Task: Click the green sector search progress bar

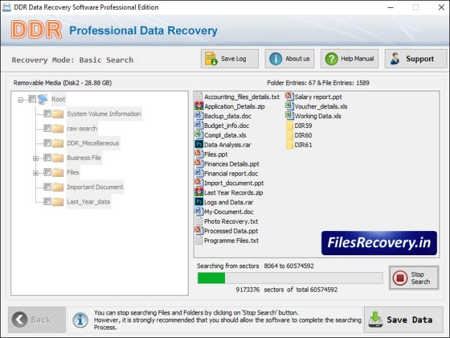Action: click(x=290, y=278)
